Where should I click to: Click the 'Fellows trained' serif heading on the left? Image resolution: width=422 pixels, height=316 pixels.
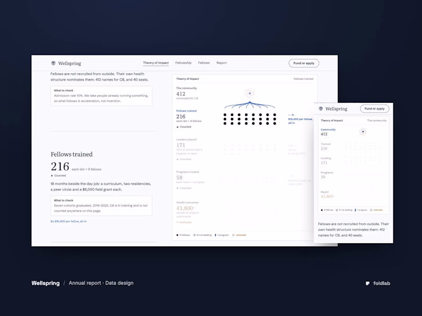[x=72, y=154]
